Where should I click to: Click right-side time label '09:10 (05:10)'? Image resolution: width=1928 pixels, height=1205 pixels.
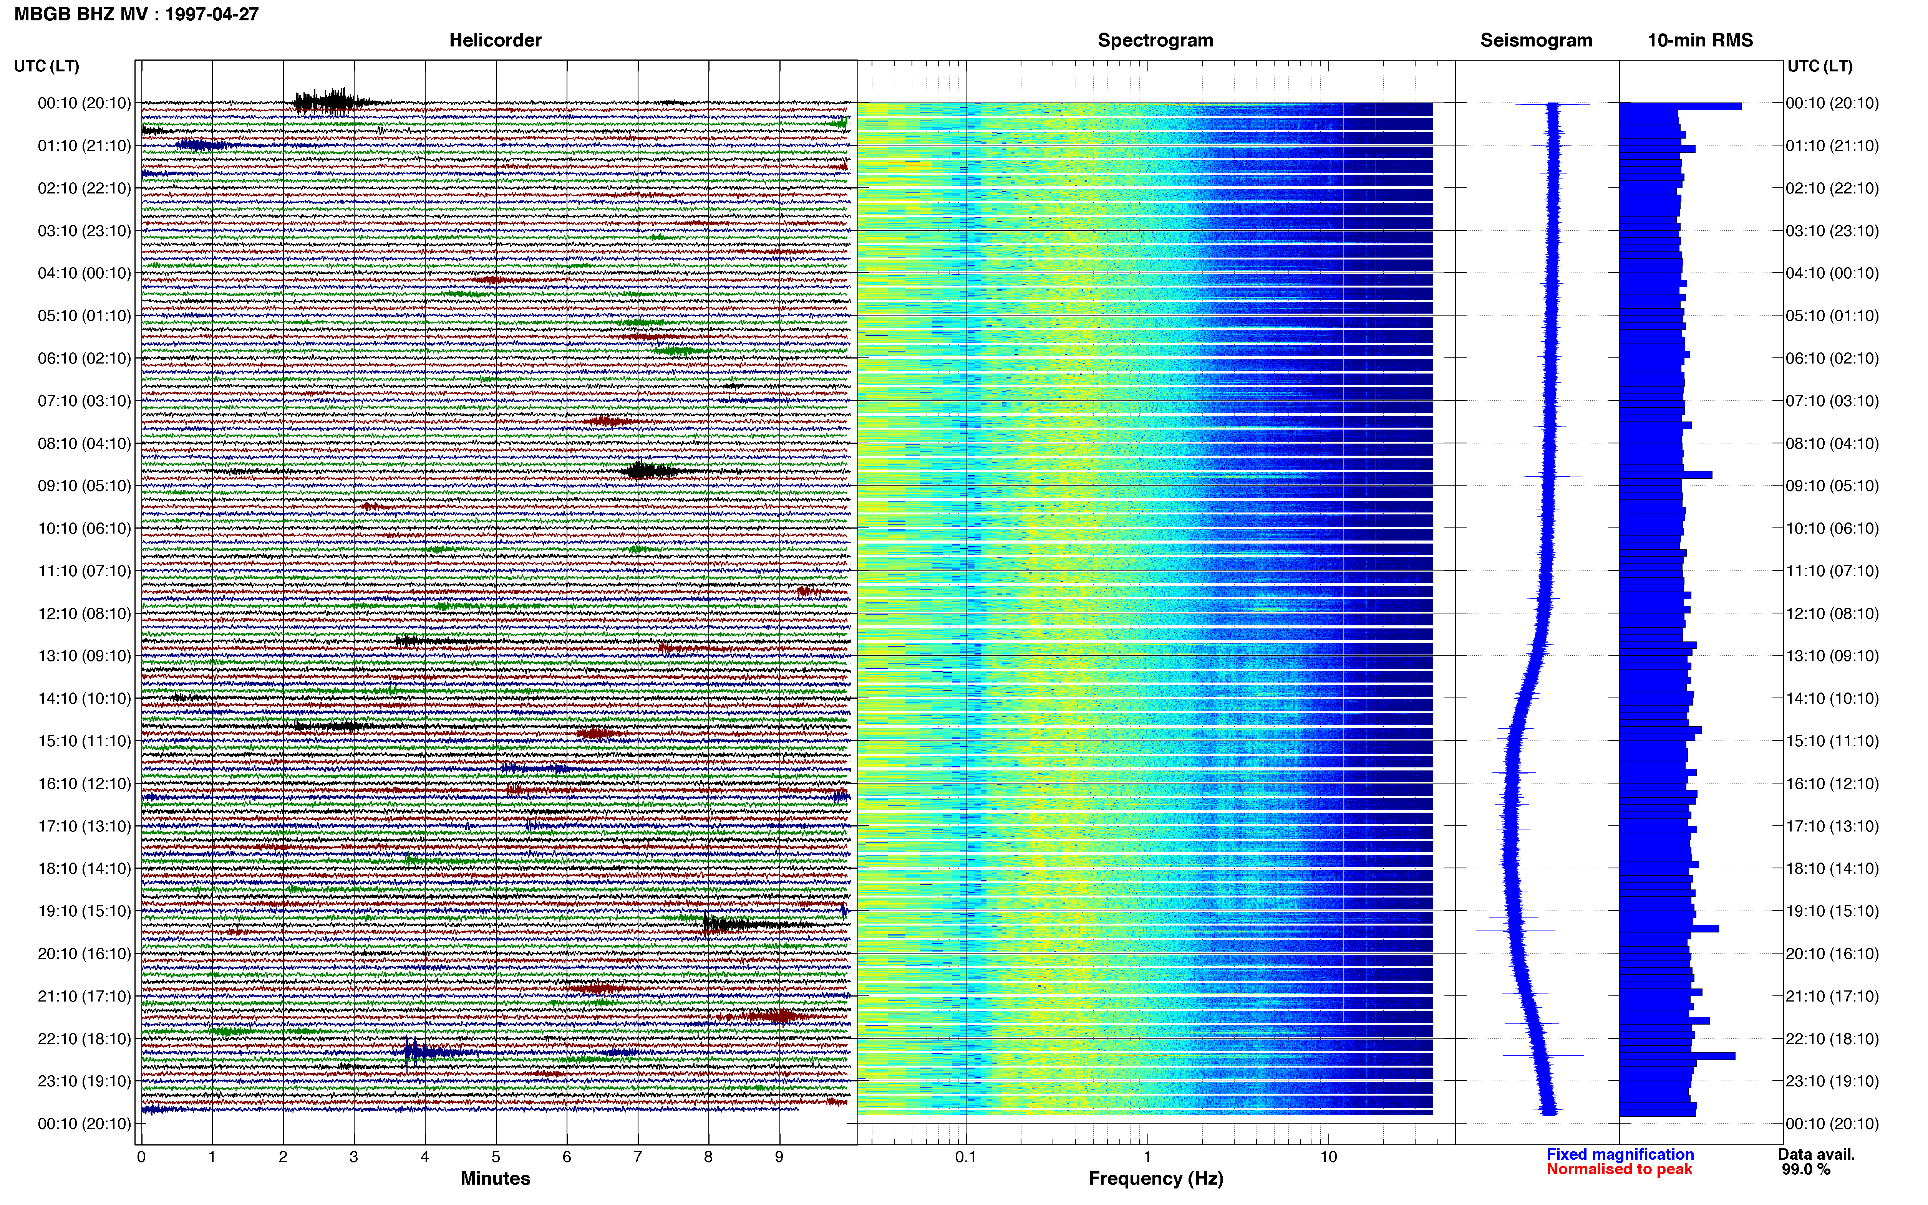1832,486
